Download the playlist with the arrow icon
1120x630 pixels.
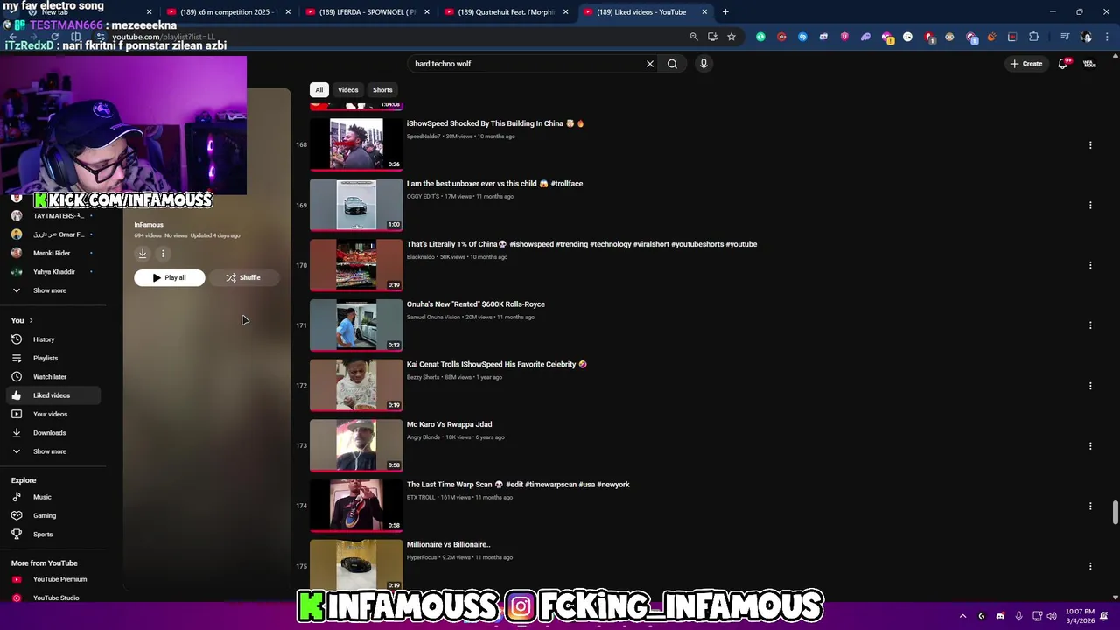(143, 254)
